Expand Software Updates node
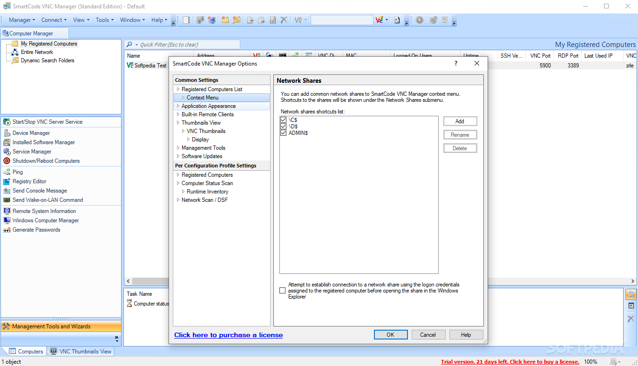 (x=178, y=156)
